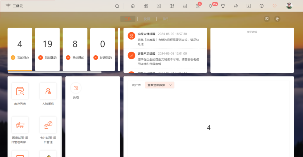Screen dimensions: 303x157
Task: Open the 流程审批提醒 notification title
Action: [x=146, y=34]
